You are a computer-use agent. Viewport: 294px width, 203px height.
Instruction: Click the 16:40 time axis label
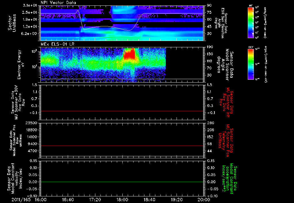pos(68,200)
